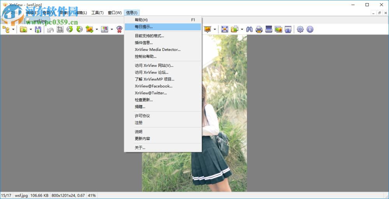
Task: Start slideshow with projector screen icon
Action: (207, 30)
